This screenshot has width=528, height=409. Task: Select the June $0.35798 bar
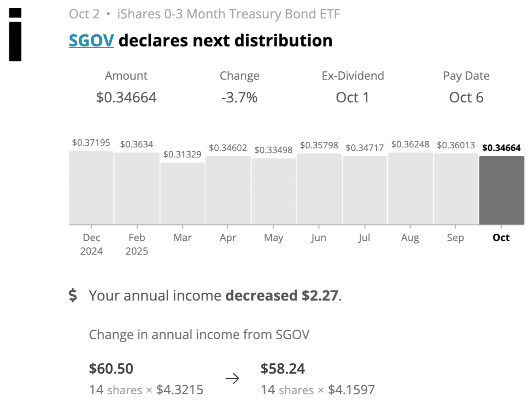pos(319,189)
